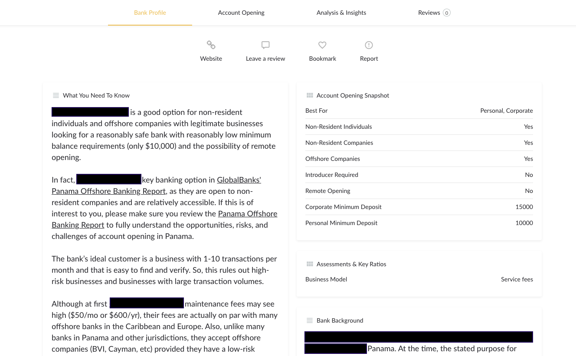Viewport: 576px width, 356px height.
Task: Switch to the Account Opening tab
Action: pos(241,13)
